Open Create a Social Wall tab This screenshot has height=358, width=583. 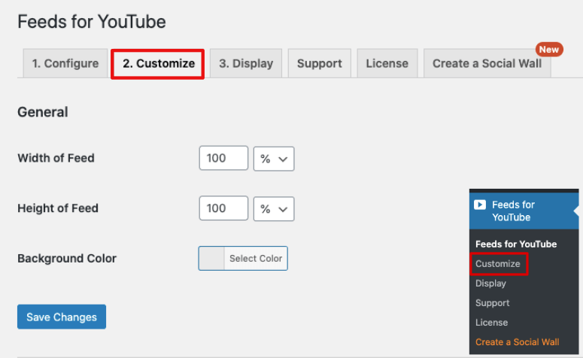point(487,64)
